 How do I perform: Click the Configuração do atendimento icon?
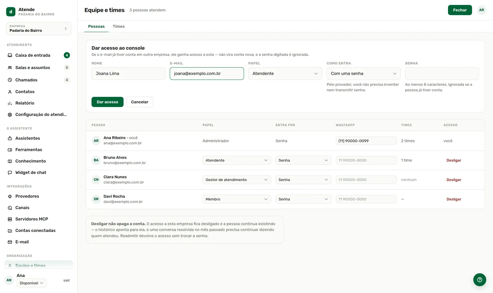(x=10, y=114)
